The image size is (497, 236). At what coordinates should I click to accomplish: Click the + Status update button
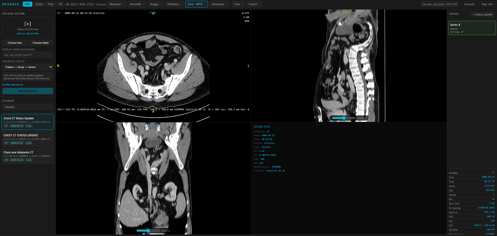tap(482, 14)
